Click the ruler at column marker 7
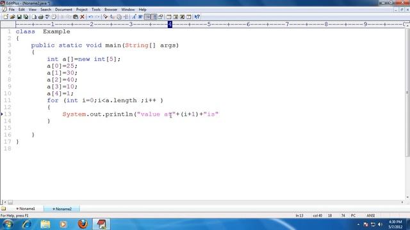Image resolution: width=410 pixels, height=230 pixels. tap(287, 24)
